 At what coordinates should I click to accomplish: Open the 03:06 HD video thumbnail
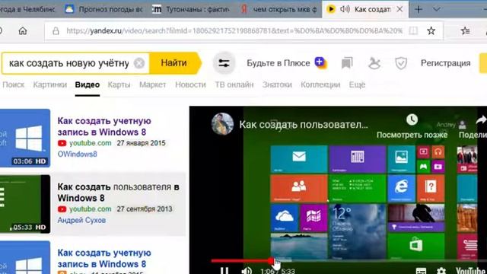[25, 138]
